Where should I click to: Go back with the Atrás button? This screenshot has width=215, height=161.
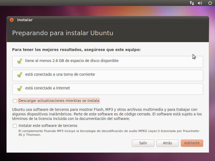coord(167,143)
